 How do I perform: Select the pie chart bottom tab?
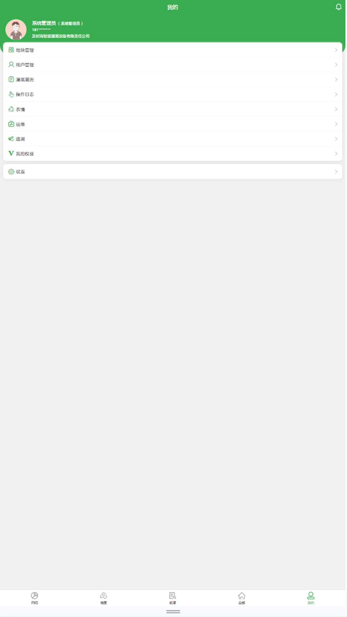point(34,598)
